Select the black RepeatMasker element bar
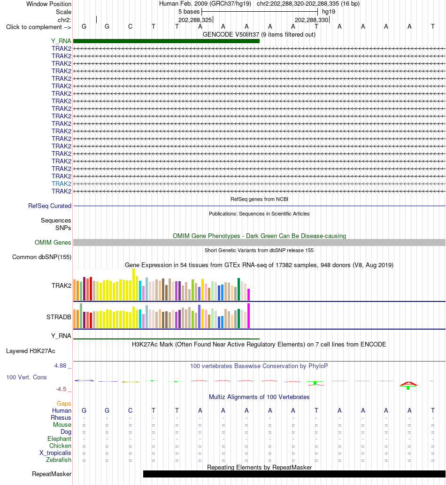446x485 pixels. (x=294, y=474)
